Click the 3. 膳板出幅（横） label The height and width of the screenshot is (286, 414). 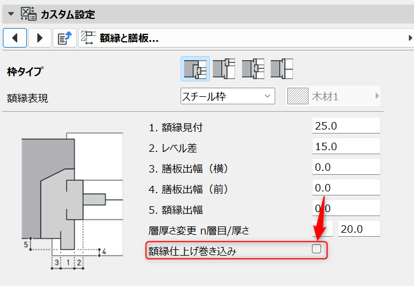(189, 169)
